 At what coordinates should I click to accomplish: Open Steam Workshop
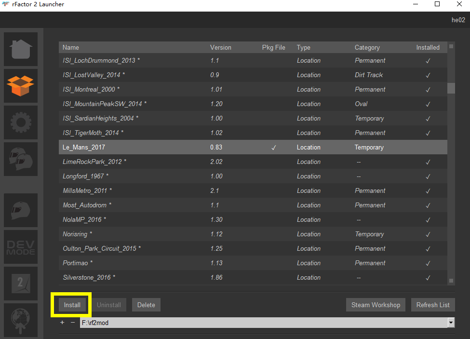(376, 305)
